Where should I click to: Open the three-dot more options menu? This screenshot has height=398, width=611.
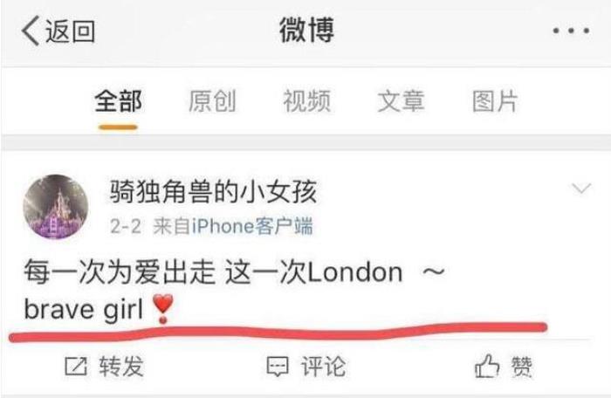coord(571,31)
